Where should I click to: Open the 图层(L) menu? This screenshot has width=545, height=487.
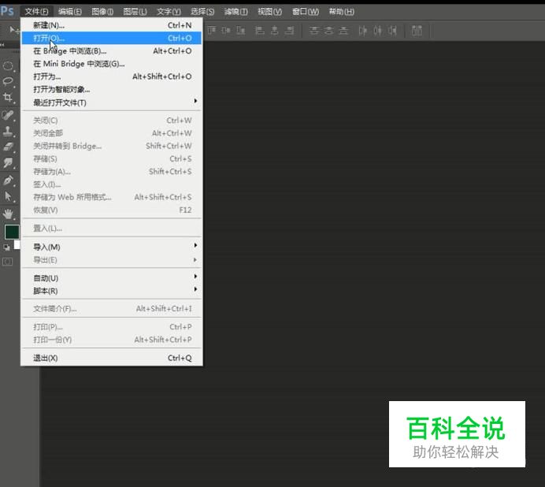point(135,12)
